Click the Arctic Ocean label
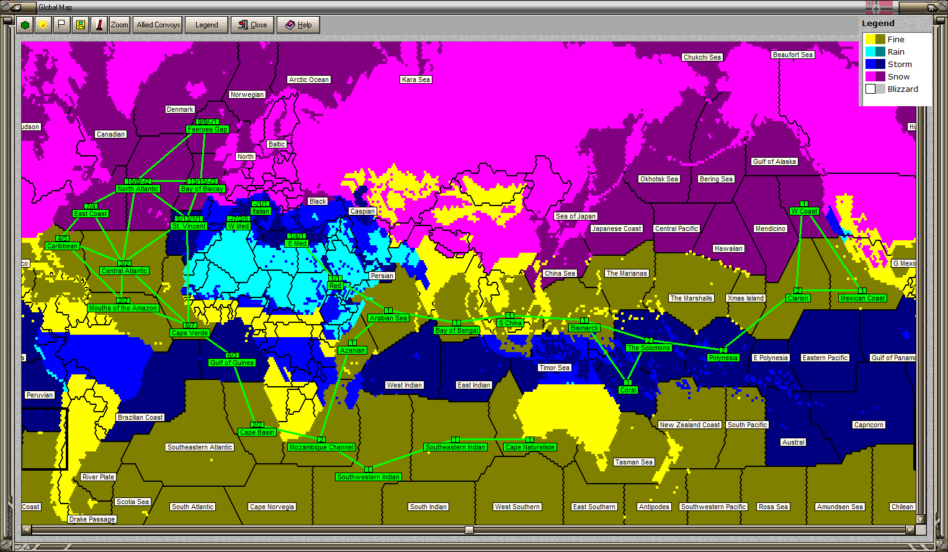The image size is (948, 552). click(x=309, y=79)
